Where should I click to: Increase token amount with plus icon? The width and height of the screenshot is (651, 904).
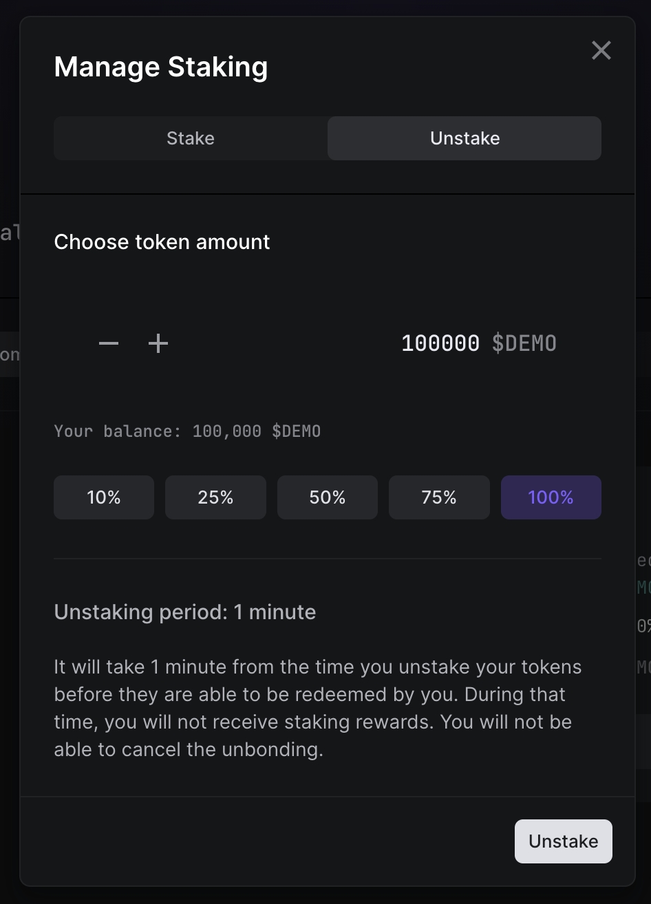(x=158, y=343)
